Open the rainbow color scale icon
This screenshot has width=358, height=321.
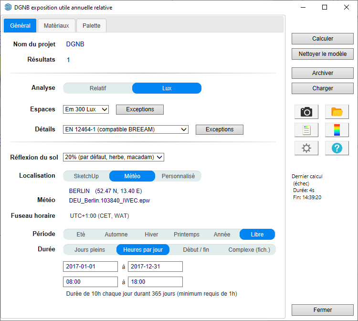point(337,130)
